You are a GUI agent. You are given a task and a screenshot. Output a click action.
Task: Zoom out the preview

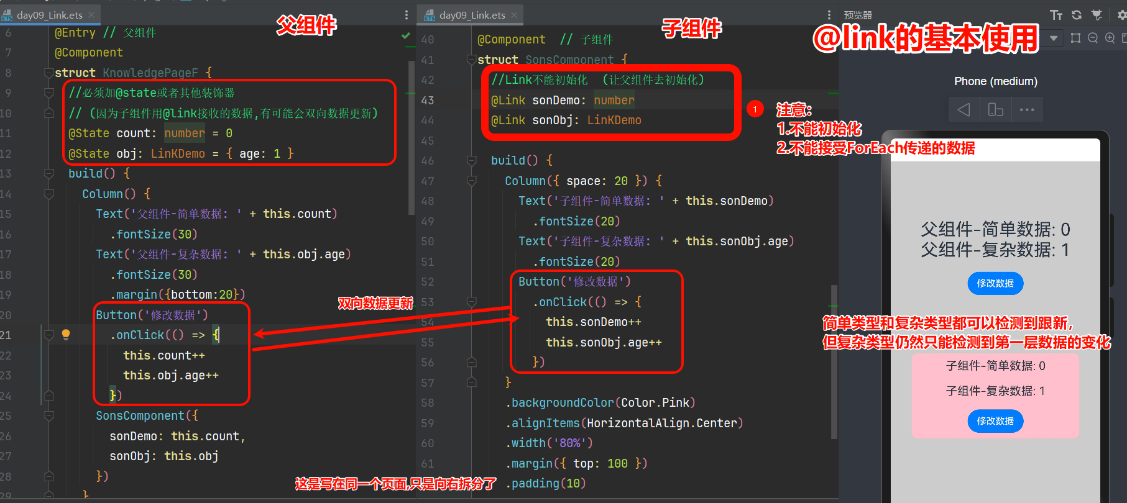pos(1093,38)
